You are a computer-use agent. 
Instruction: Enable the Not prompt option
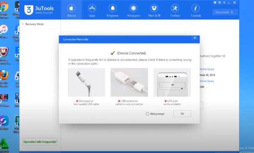(x=147, y=114)
